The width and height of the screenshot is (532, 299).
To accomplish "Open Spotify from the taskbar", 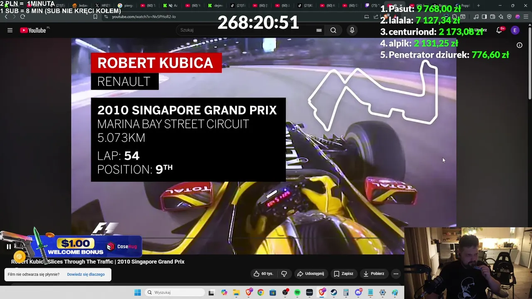I will (297, 292).
